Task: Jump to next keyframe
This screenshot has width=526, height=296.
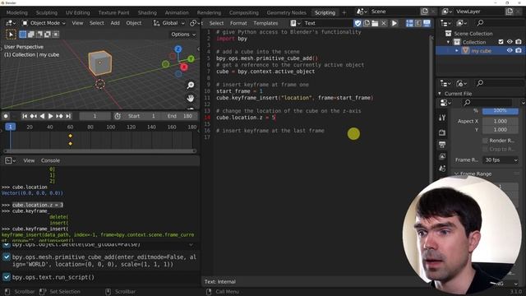Action: coord(59,116)
